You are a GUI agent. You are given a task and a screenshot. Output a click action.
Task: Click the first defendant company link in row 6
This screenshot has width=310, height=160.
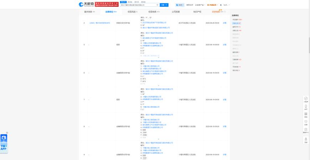pos(151,66)
